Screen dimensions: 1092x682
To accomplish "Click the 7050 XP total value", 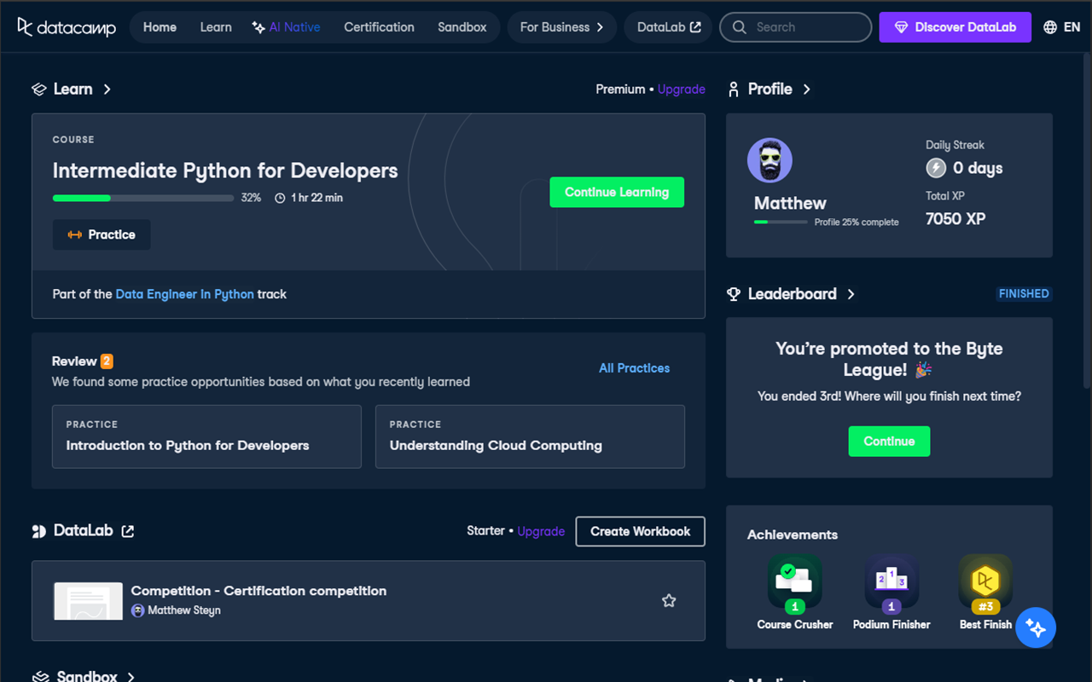I will tap(955, 219).
